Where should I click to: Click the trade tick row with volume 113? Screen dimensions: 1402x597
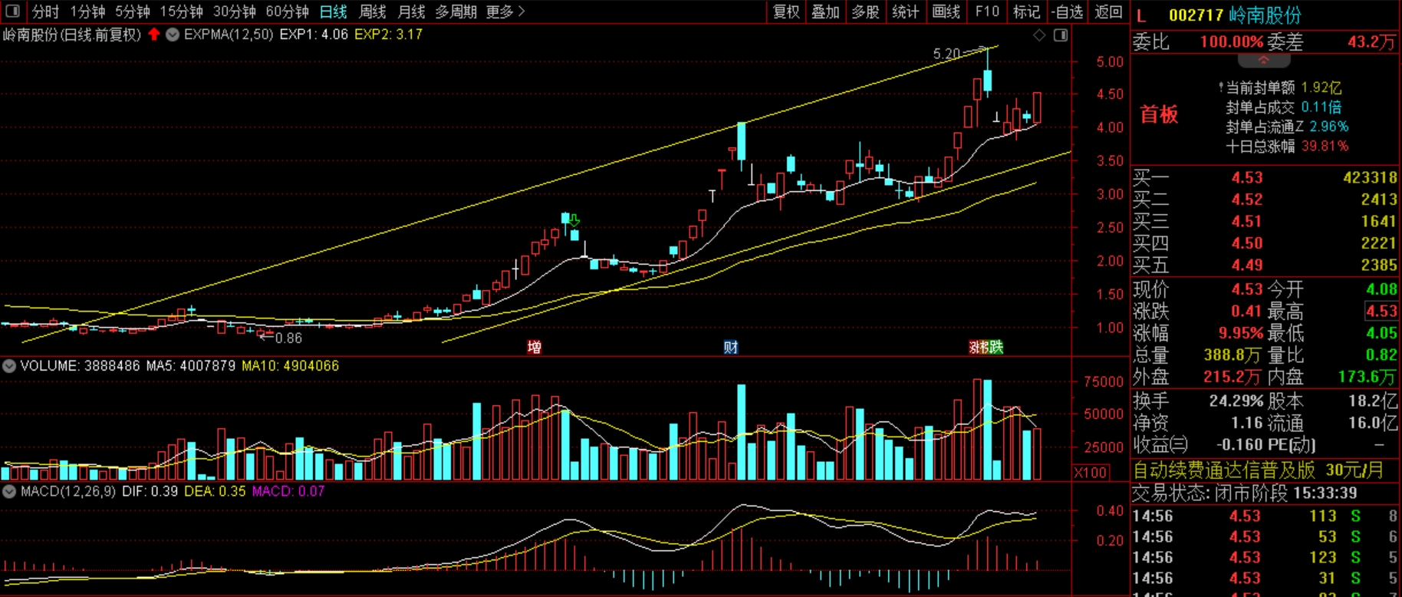(x=1265, y=516)
